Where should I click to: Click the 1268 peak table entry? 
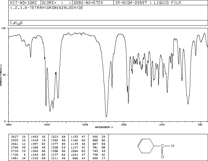pyautogui.click(x=54, y=147)
